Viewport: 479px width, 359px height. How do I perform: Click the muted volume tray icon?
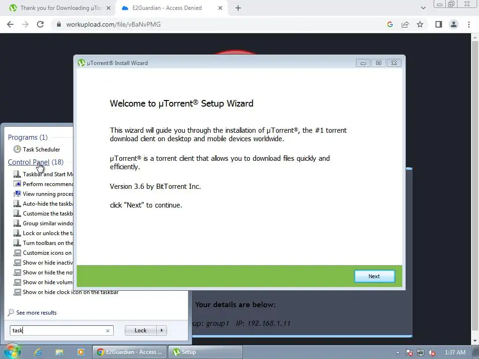click(x=432, y=352)
